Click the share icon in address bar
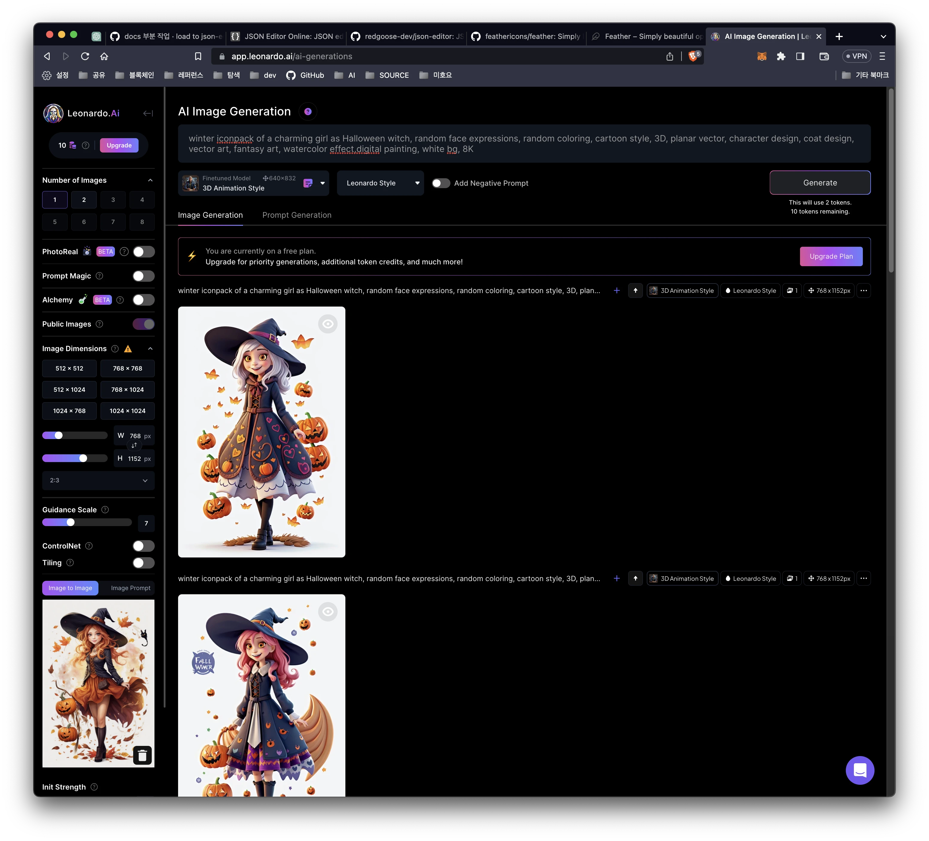The image size is (929, 841). click(670, 56)
